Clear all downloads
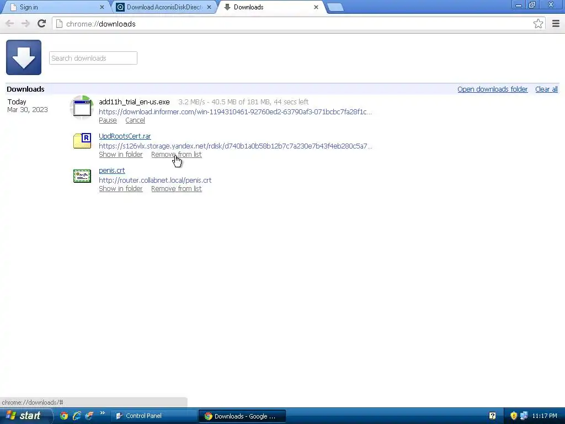This screenshot has width=565, height=424. pos(546,89)
